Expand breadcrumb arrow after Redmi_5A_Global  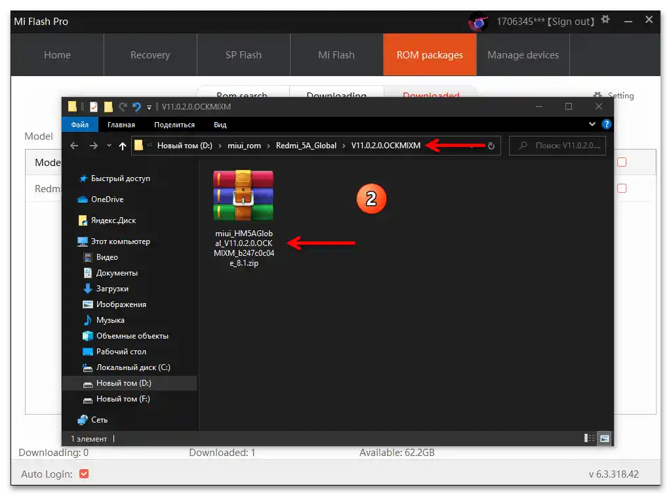tap(344, 146)
